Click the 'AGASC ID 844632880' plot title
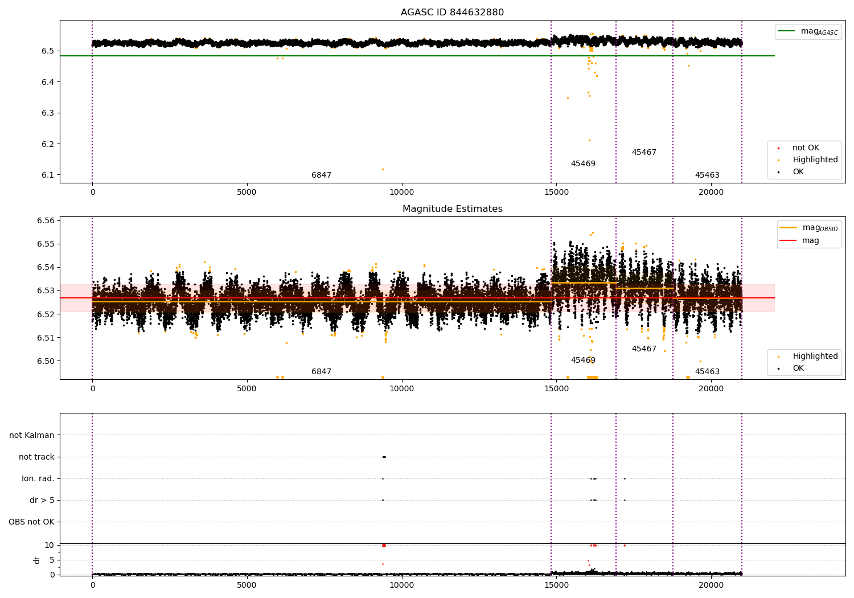 point(452,13)
